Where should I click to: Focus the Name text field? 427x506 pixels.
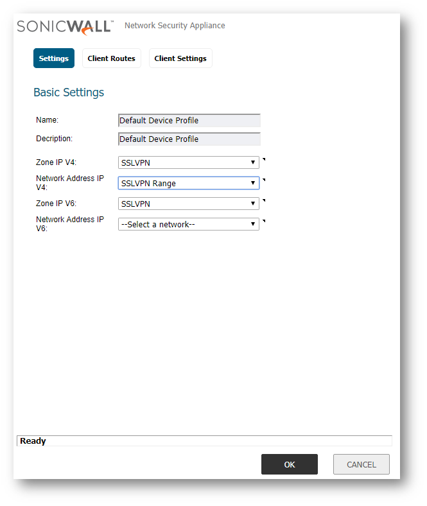tap(189, 121)
